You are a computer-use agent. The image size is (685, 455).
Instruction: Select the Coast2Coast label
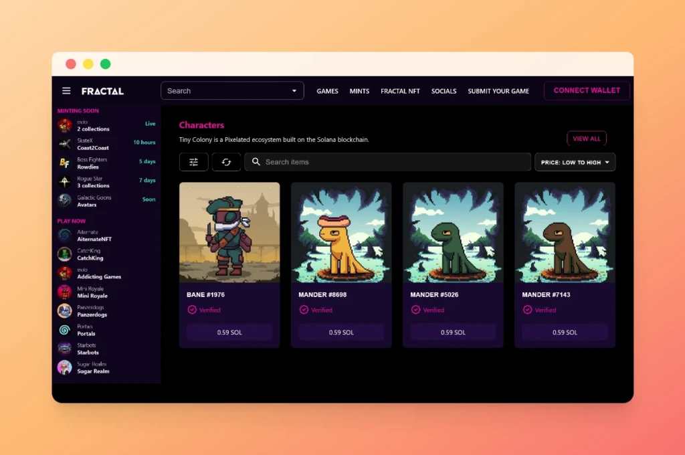pos(93,148)
